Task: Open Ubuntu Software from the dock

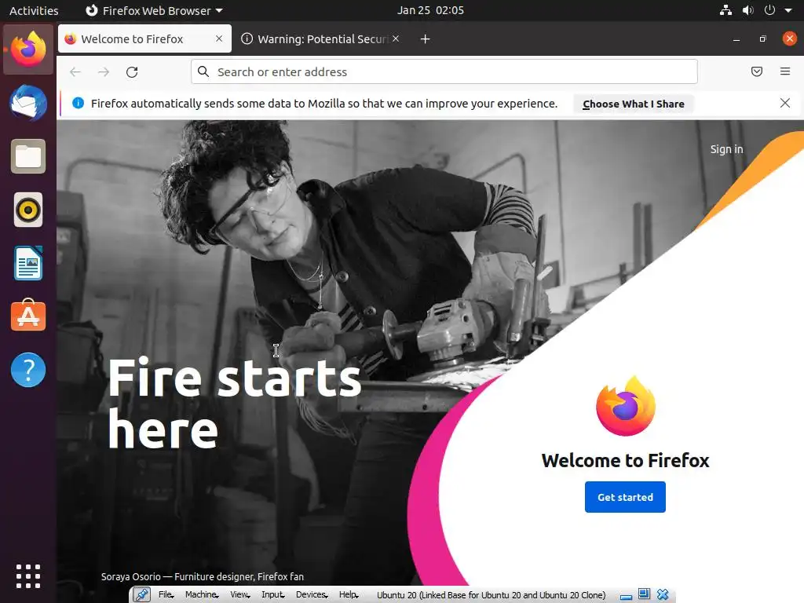Action: (x=28, y=316)
